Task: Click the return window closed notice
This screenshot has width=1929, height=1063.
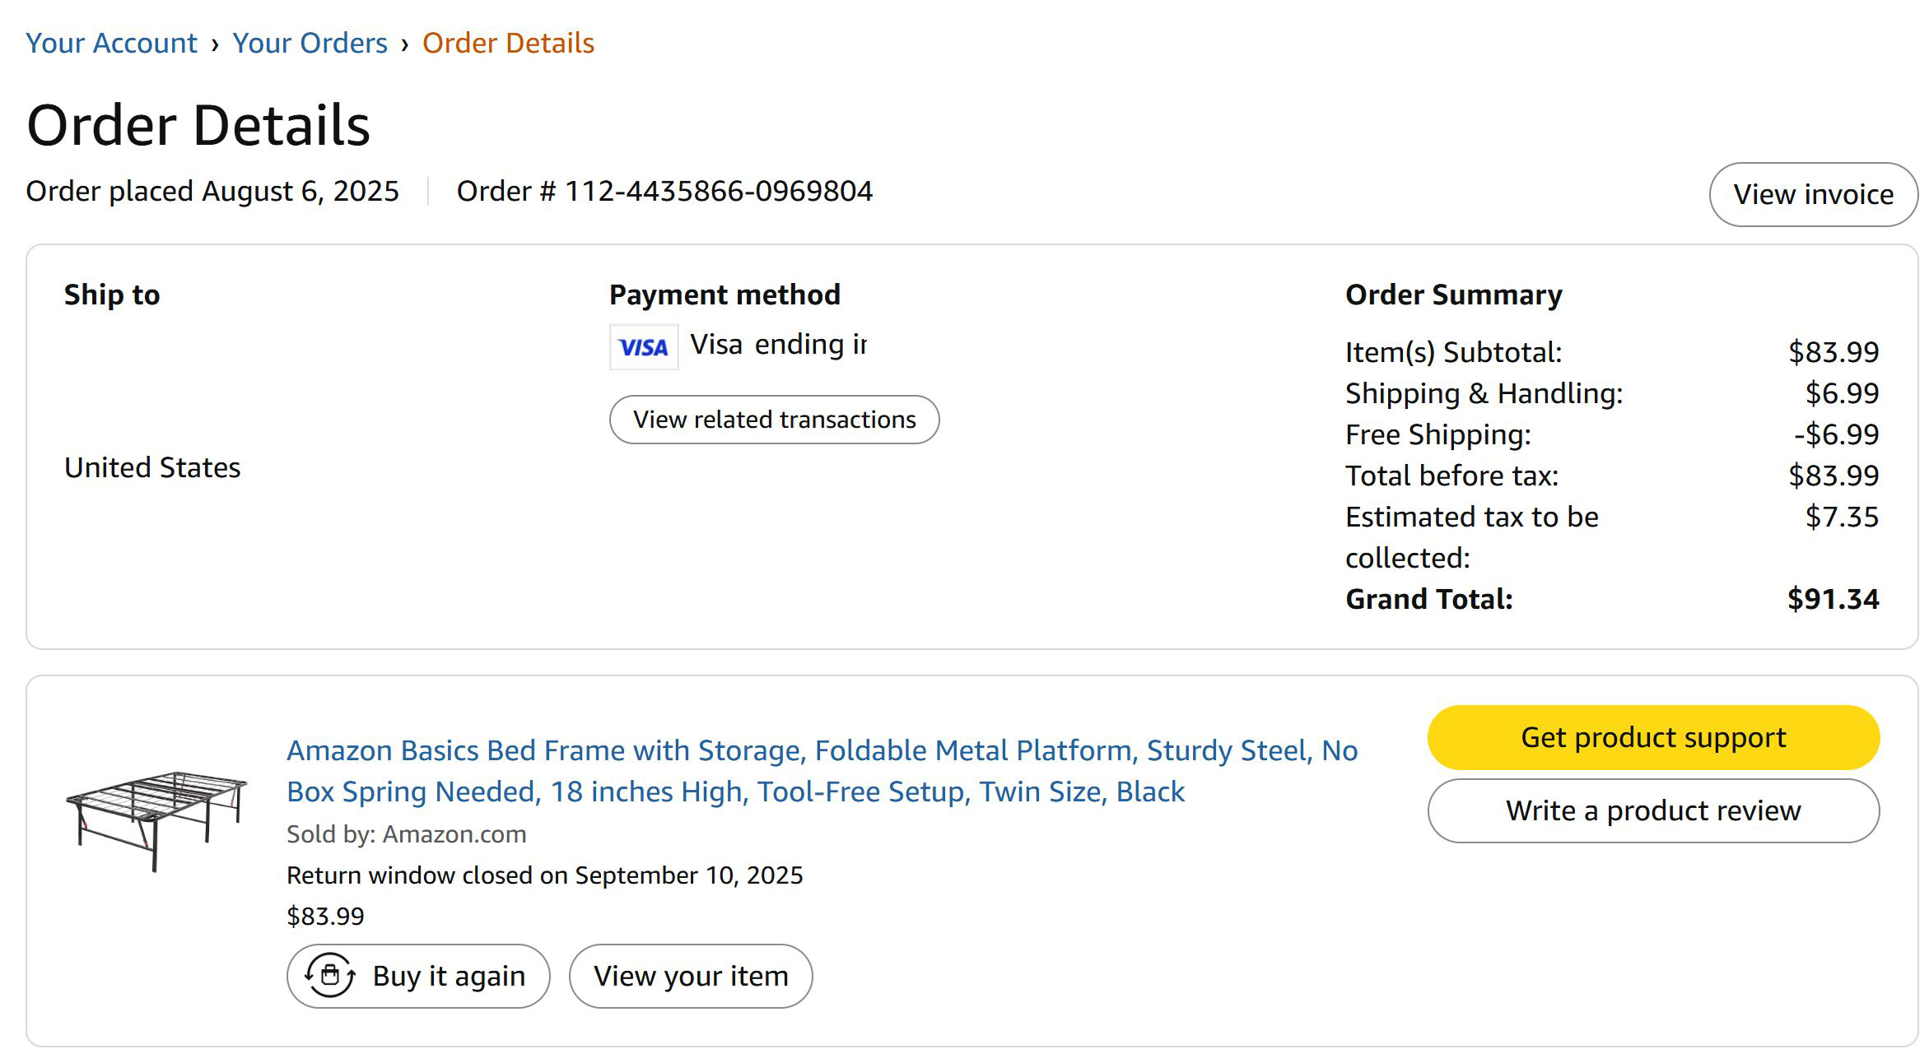Action: (x=544, y=875)
